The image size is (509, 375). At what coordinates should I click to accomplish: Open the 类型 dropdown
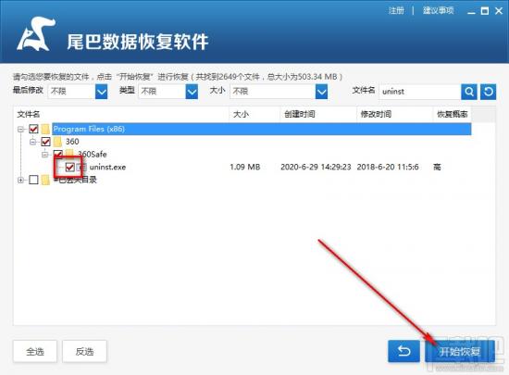point(192,92)
